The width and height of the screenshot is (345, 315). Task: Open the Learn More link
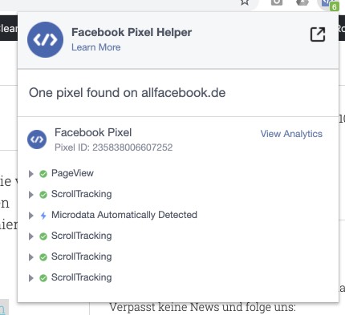point(96,47)
